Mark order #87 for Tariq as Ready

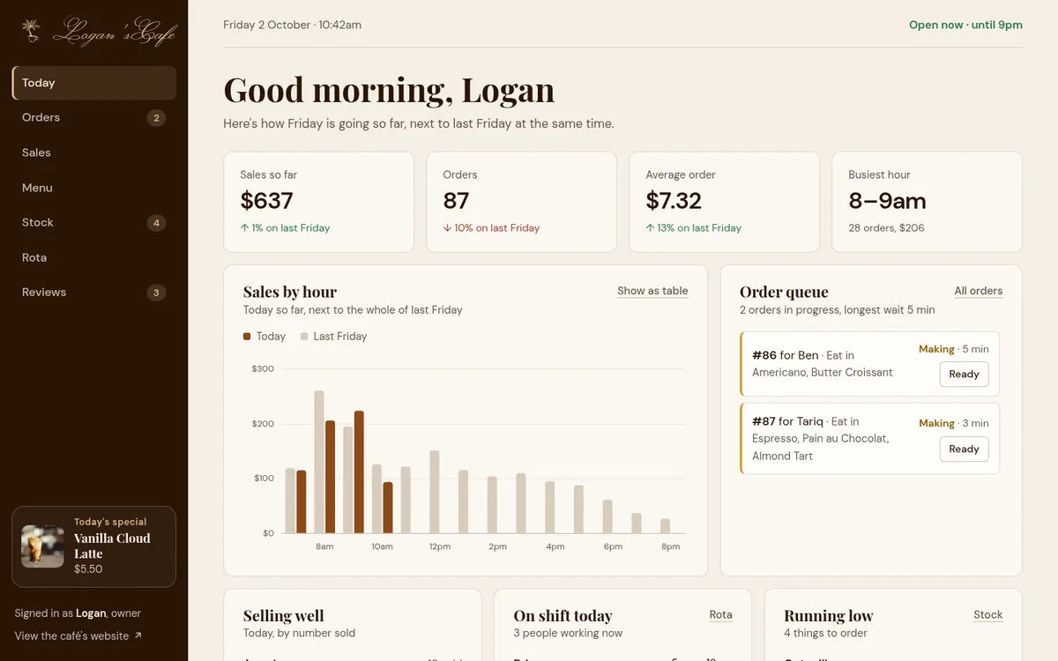(x=964, y=449)
